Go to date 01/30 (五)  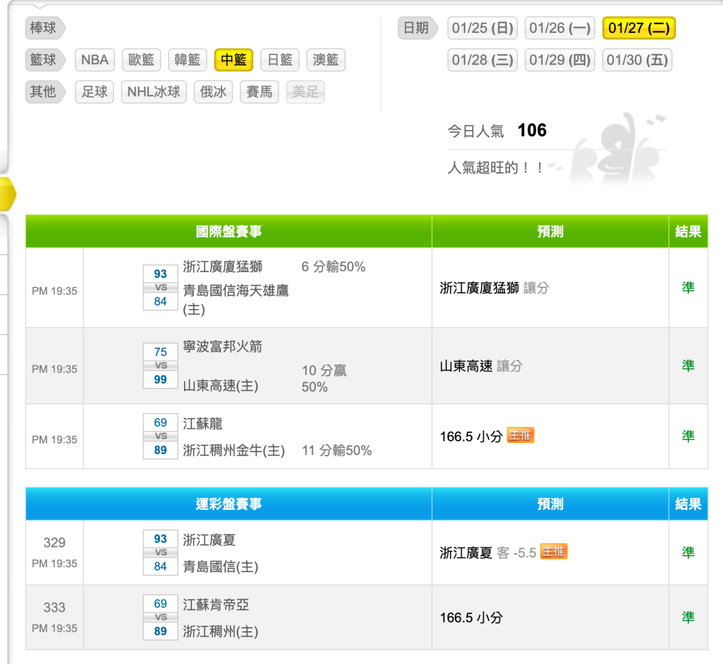tap(637, 60)
